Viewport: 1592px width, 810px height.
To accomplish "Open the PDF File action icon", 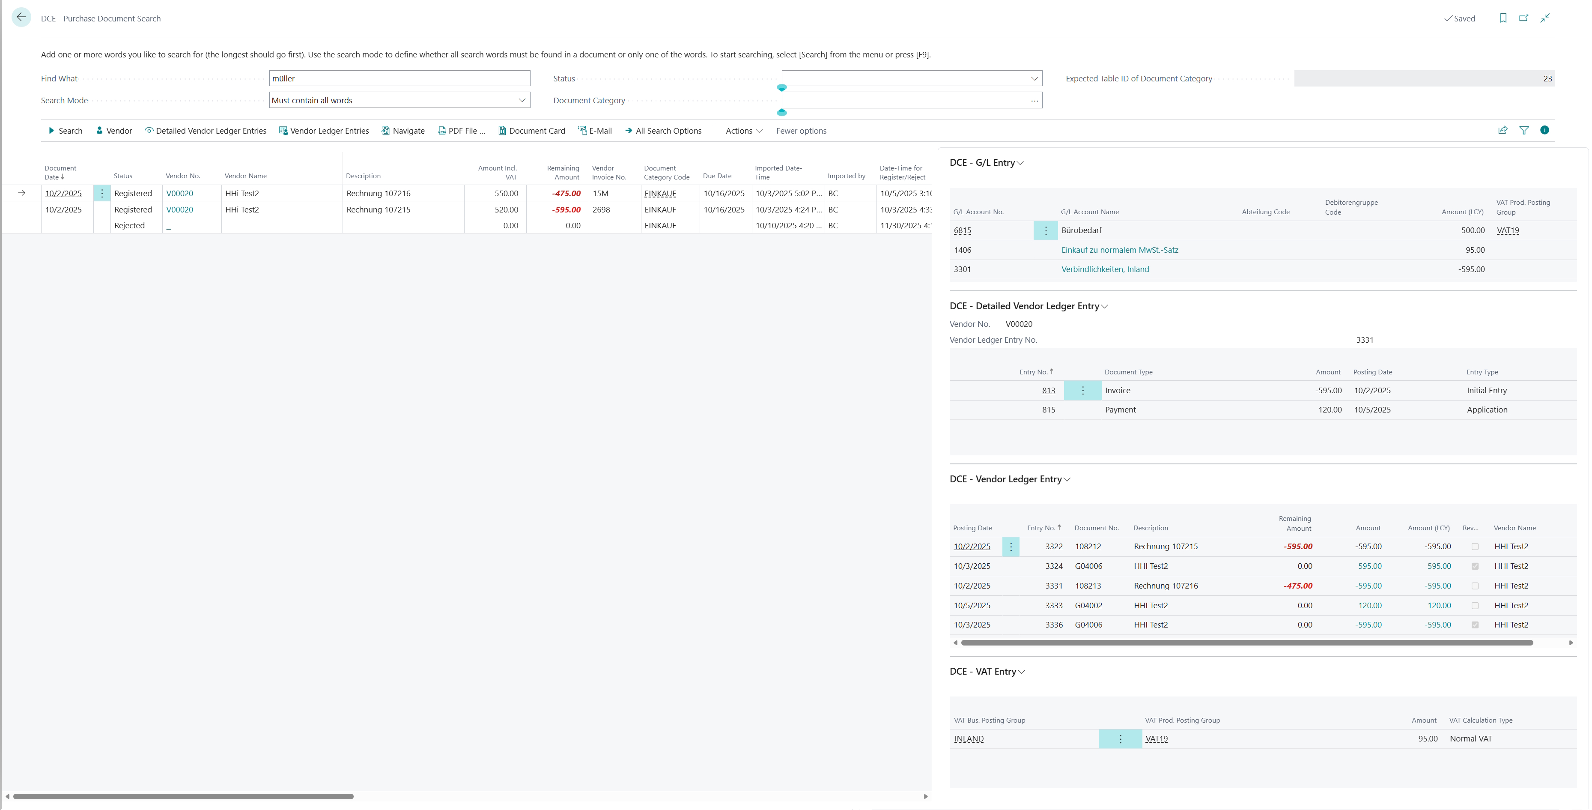I will 442,131.
